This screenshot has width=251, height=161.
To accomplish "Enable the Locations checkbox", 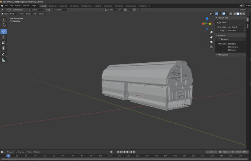I will [229, 47].
